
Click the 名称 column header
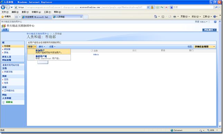(96, 51)
